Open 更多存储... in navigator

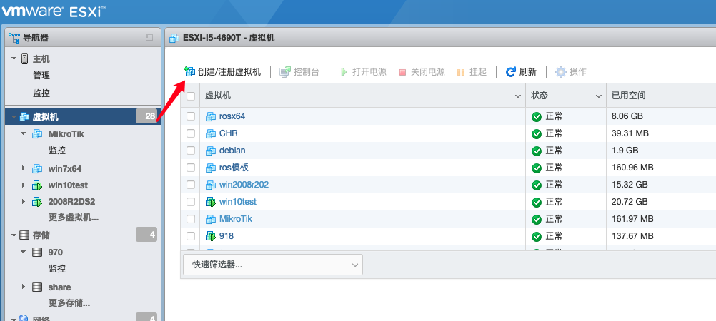coord(69,302)
